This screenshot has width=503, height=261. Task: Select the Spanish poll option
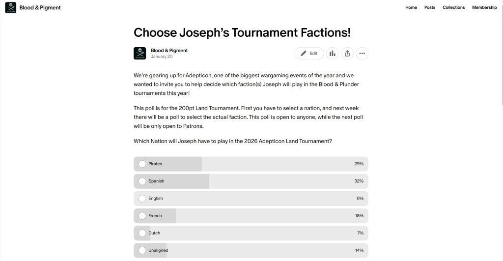[x=142, y=181]
